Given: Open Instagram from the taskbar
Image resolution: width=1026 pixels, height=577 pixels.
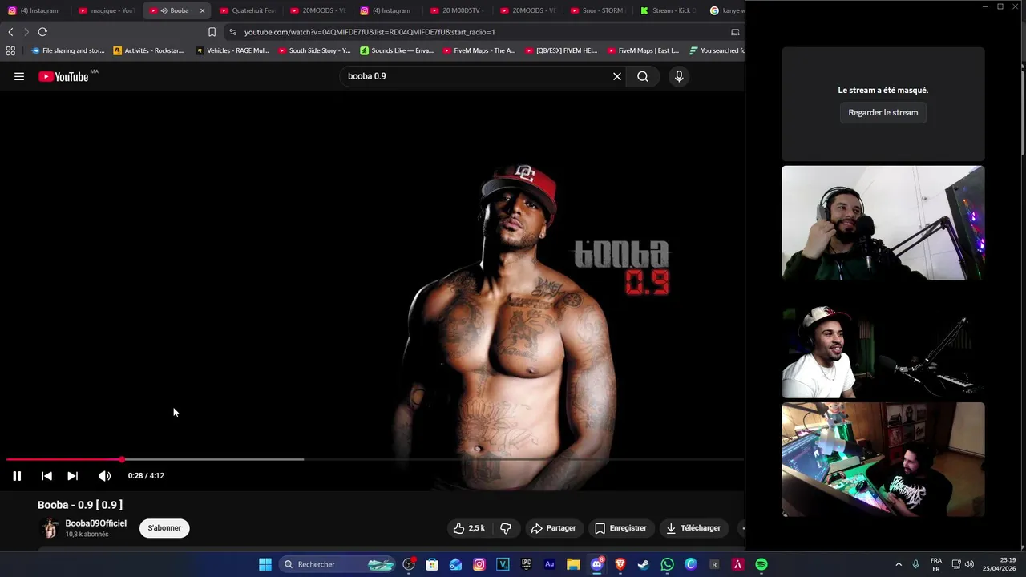Looking at the screenshot, I should [x=479, y=564].
